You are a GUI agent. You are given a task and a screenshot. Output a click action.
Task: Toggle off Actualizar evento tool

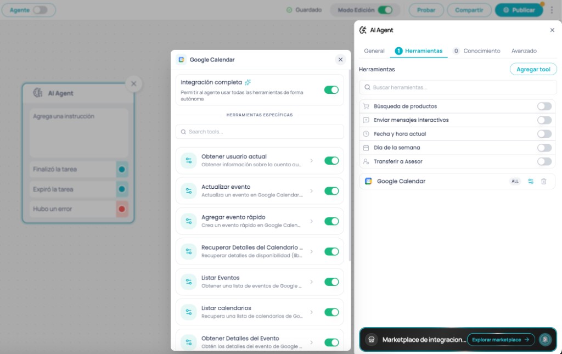coord(331,191)
